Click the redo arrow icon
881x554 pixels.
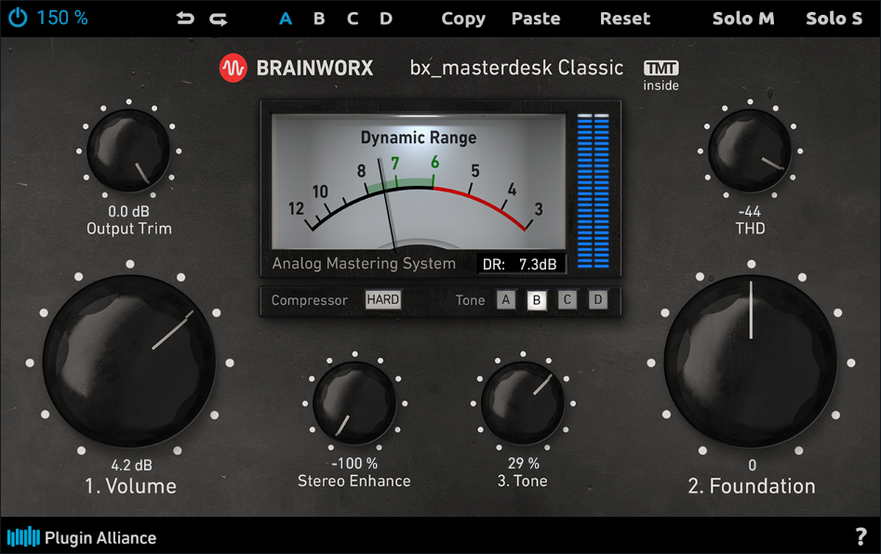pos(219,20)
